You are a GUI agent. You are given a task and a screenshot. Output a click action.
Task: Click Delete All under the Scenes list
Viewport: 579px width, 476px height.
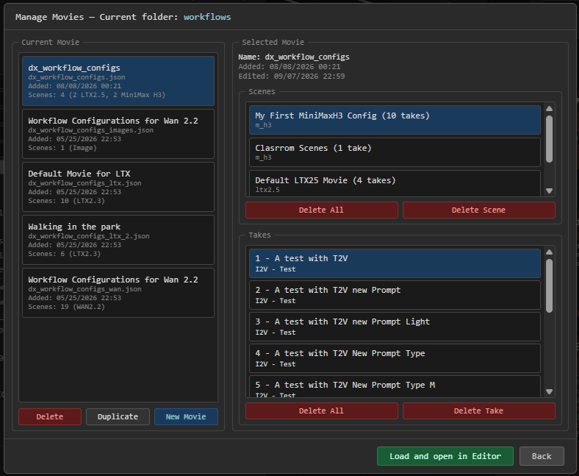[322, 210]
